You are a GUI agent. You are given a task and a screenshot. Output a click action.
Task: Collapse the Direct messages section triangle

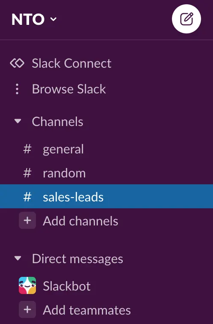pyautogui.click(x=18, y=258)
